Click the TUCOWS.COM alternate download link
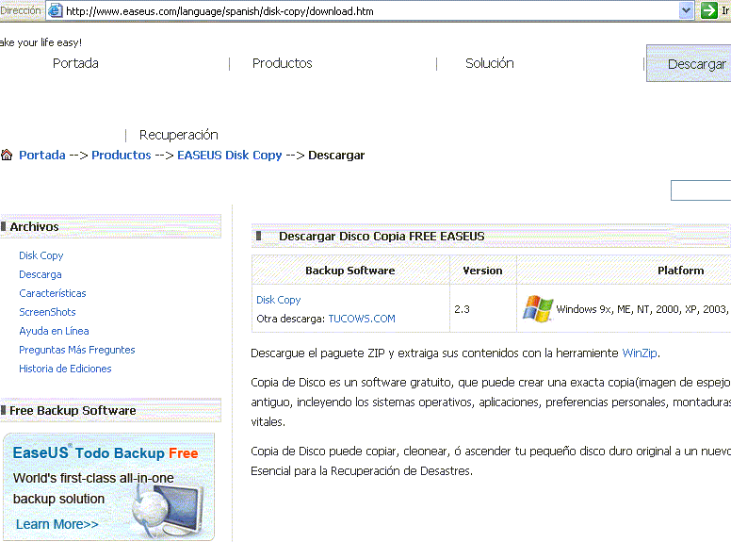Image resolution: width=731 pixels, height=542 pixels. [x=362, y=319]
